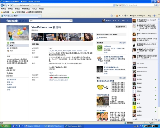Open the Facebook account dropdown arrow
Screen dimensions: 160x128
(x=127, y=21)
